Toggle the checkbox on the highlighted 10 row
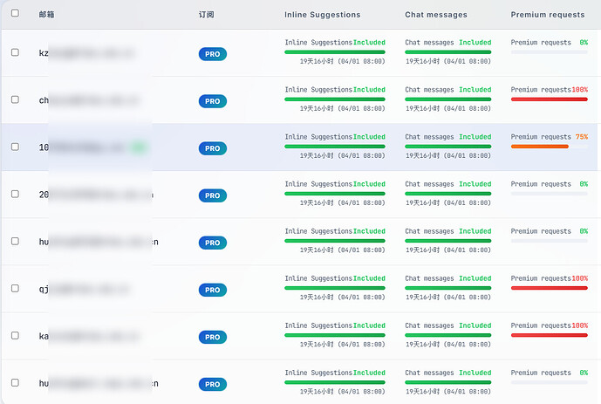601x404 pixels. [x=15, y=147]
